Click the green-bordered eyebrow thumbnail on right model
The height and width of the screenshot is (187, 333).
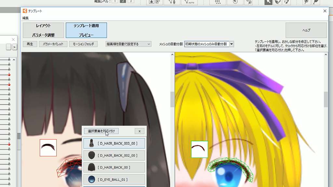pos(199,149)
